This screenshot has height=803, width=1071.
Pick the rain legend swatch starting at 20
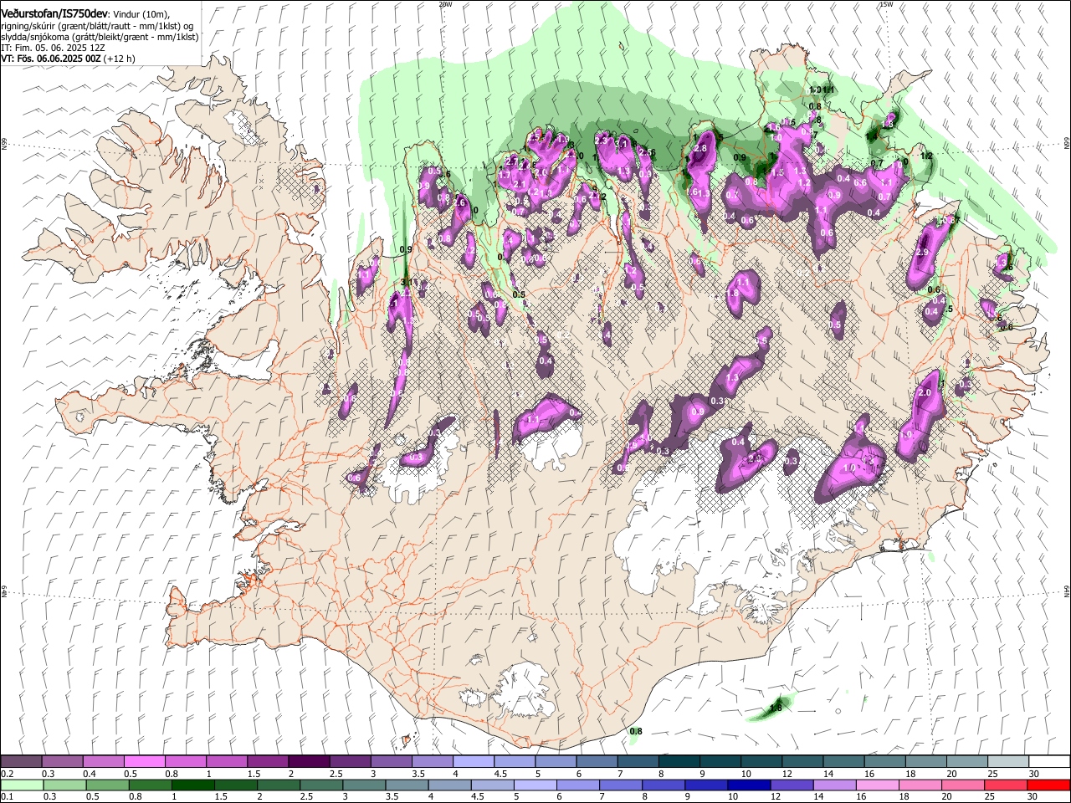pos(964,785)
